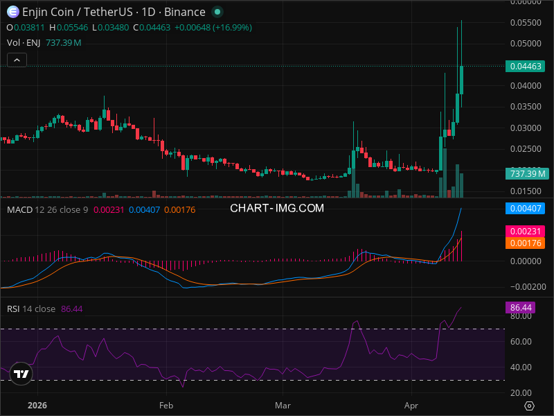
Task: Open the TradingView logo badge
Action: pyautogui.click(x=21, y=374)
